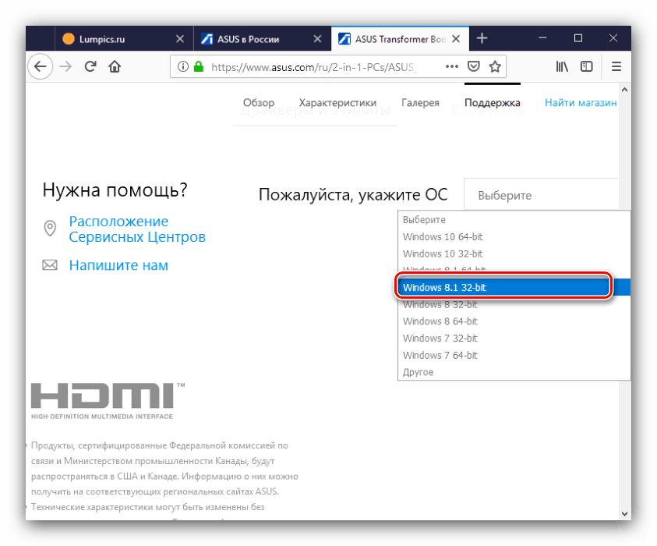Select Windows 8 64-bit option
The image size is (657, 546).
click(514, 321)
